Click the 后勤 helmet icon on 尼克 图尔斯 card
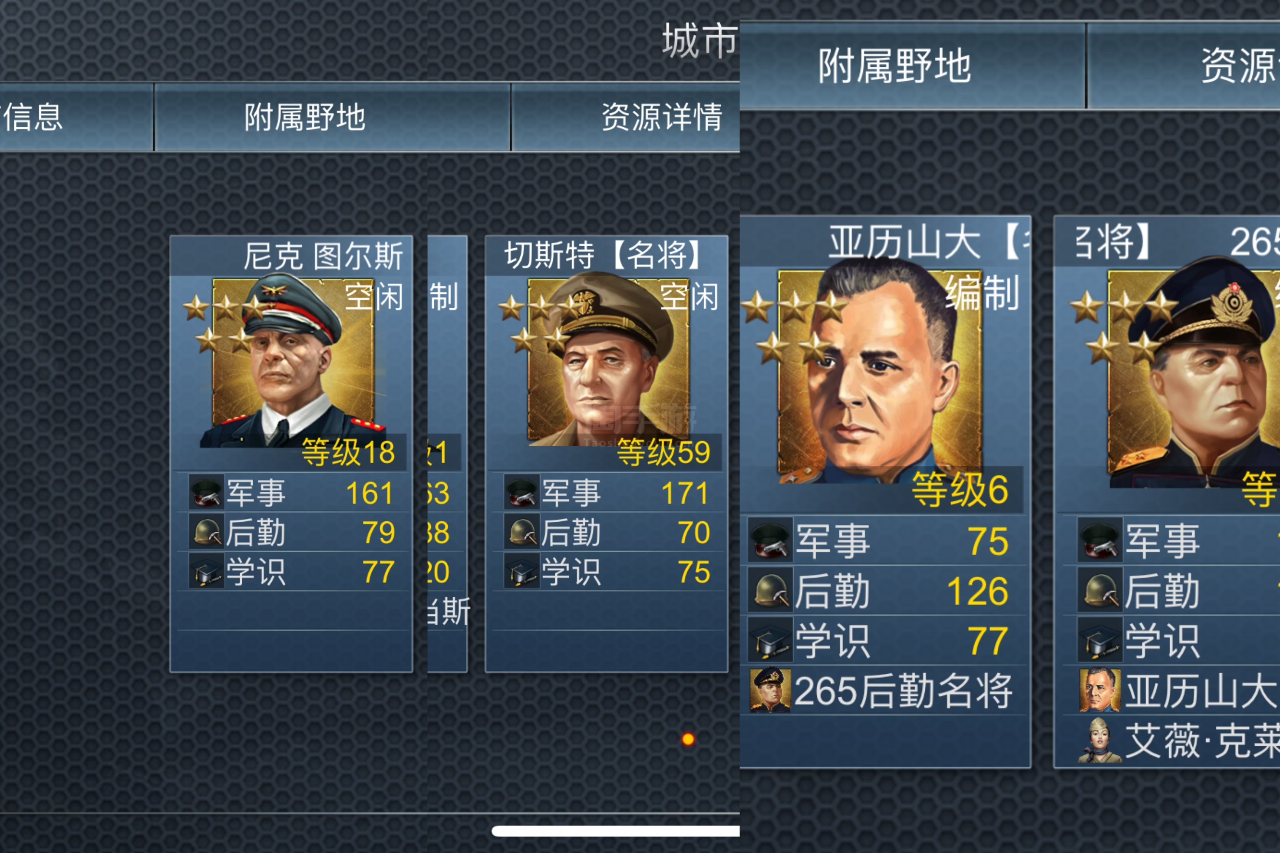 [206, 532]
